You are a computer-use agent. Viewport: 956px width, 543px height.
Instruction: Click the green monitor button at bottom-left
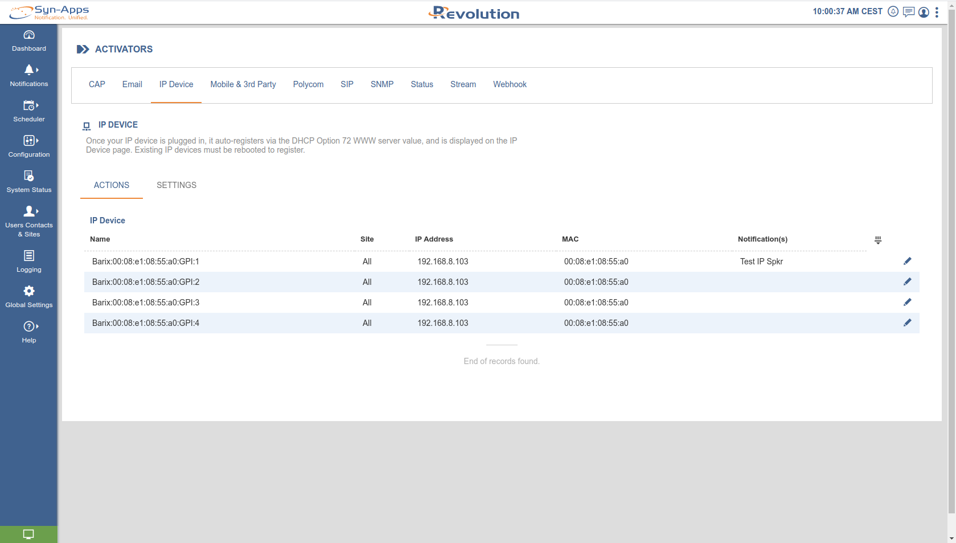(28, 534)
